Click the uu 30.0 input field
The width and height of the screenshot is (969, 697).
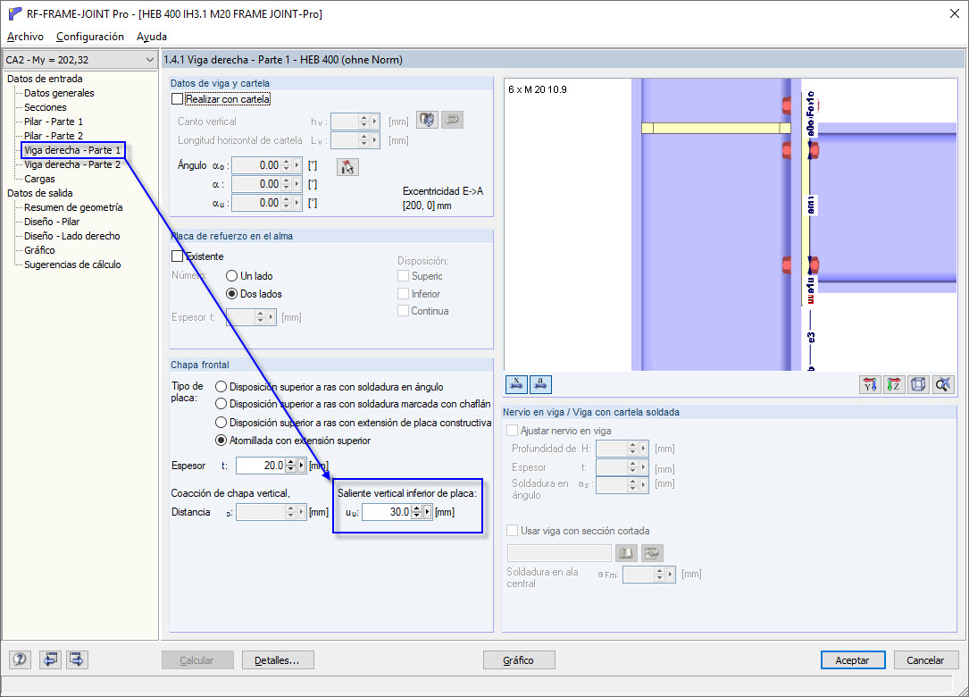point(387,512)
